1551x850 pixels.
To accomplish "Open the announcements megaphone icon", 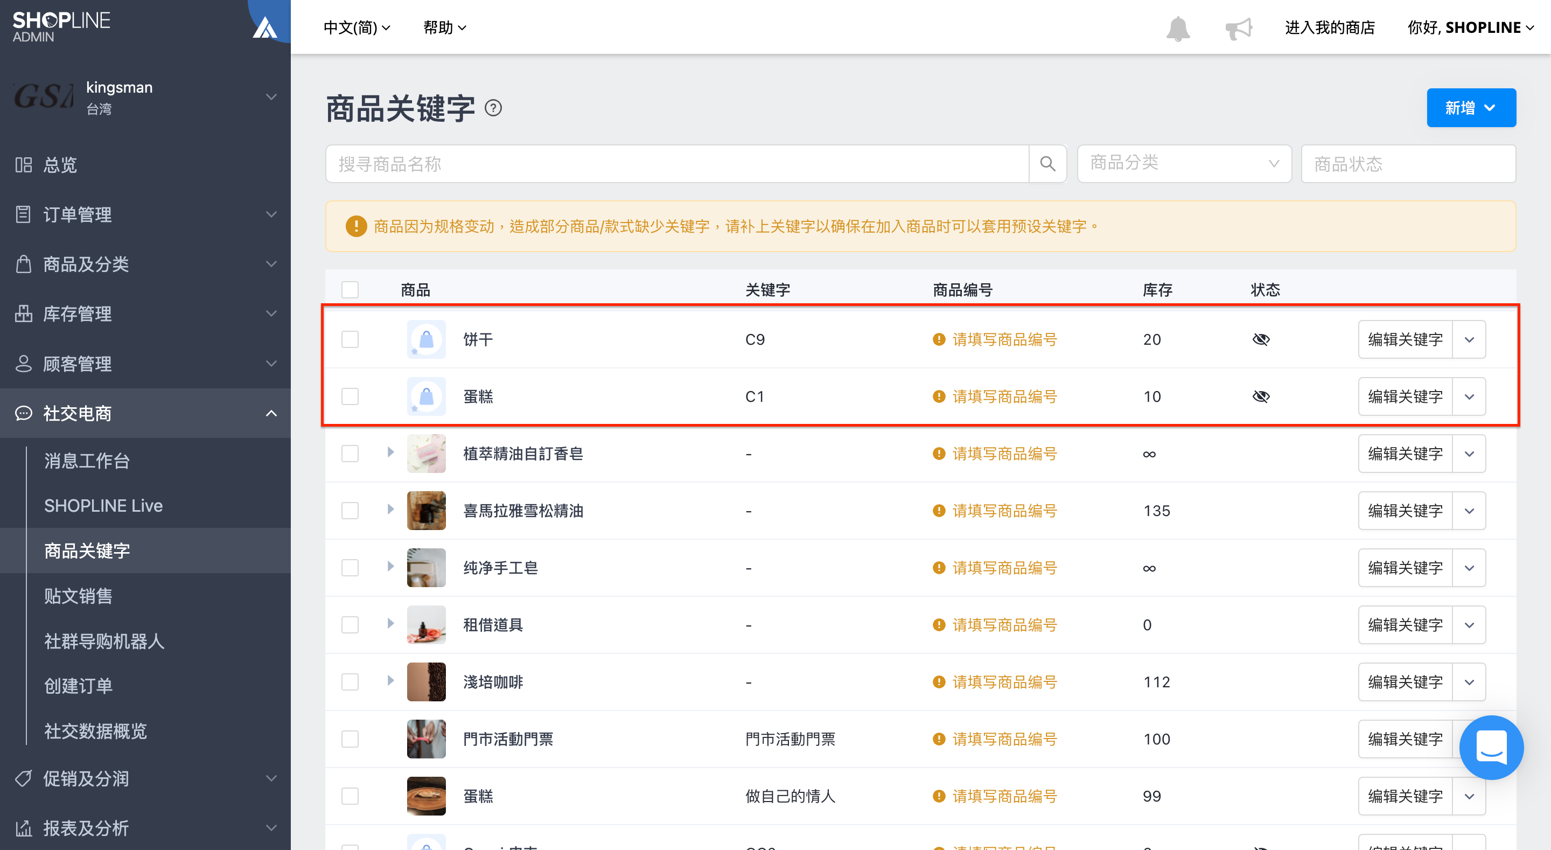I will 1239,29.
